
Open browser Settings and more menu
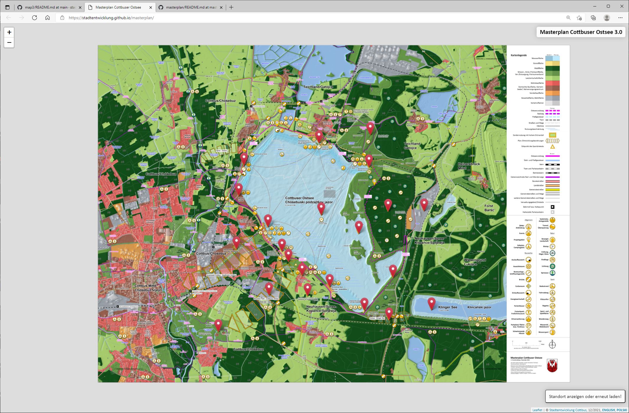coord(620,18)
